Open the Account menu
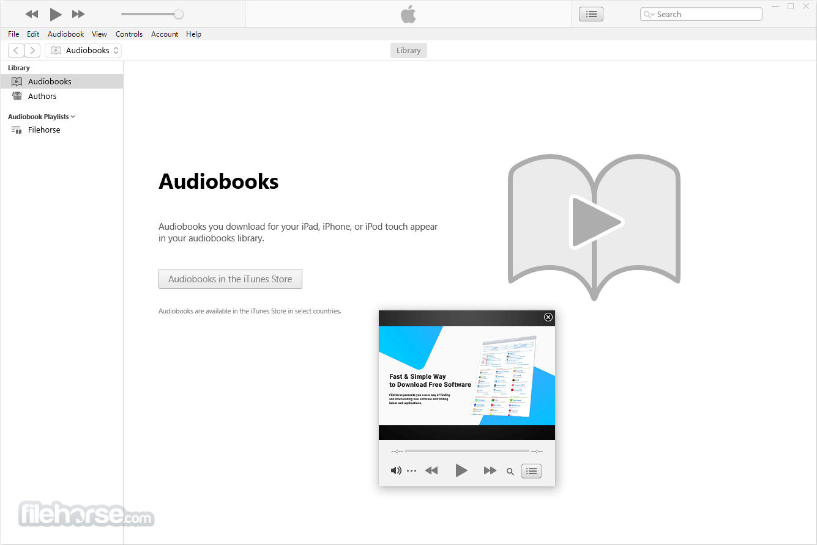Image resolution: width=817 pixels, height=545 pixels. click(x=165, y=34)
